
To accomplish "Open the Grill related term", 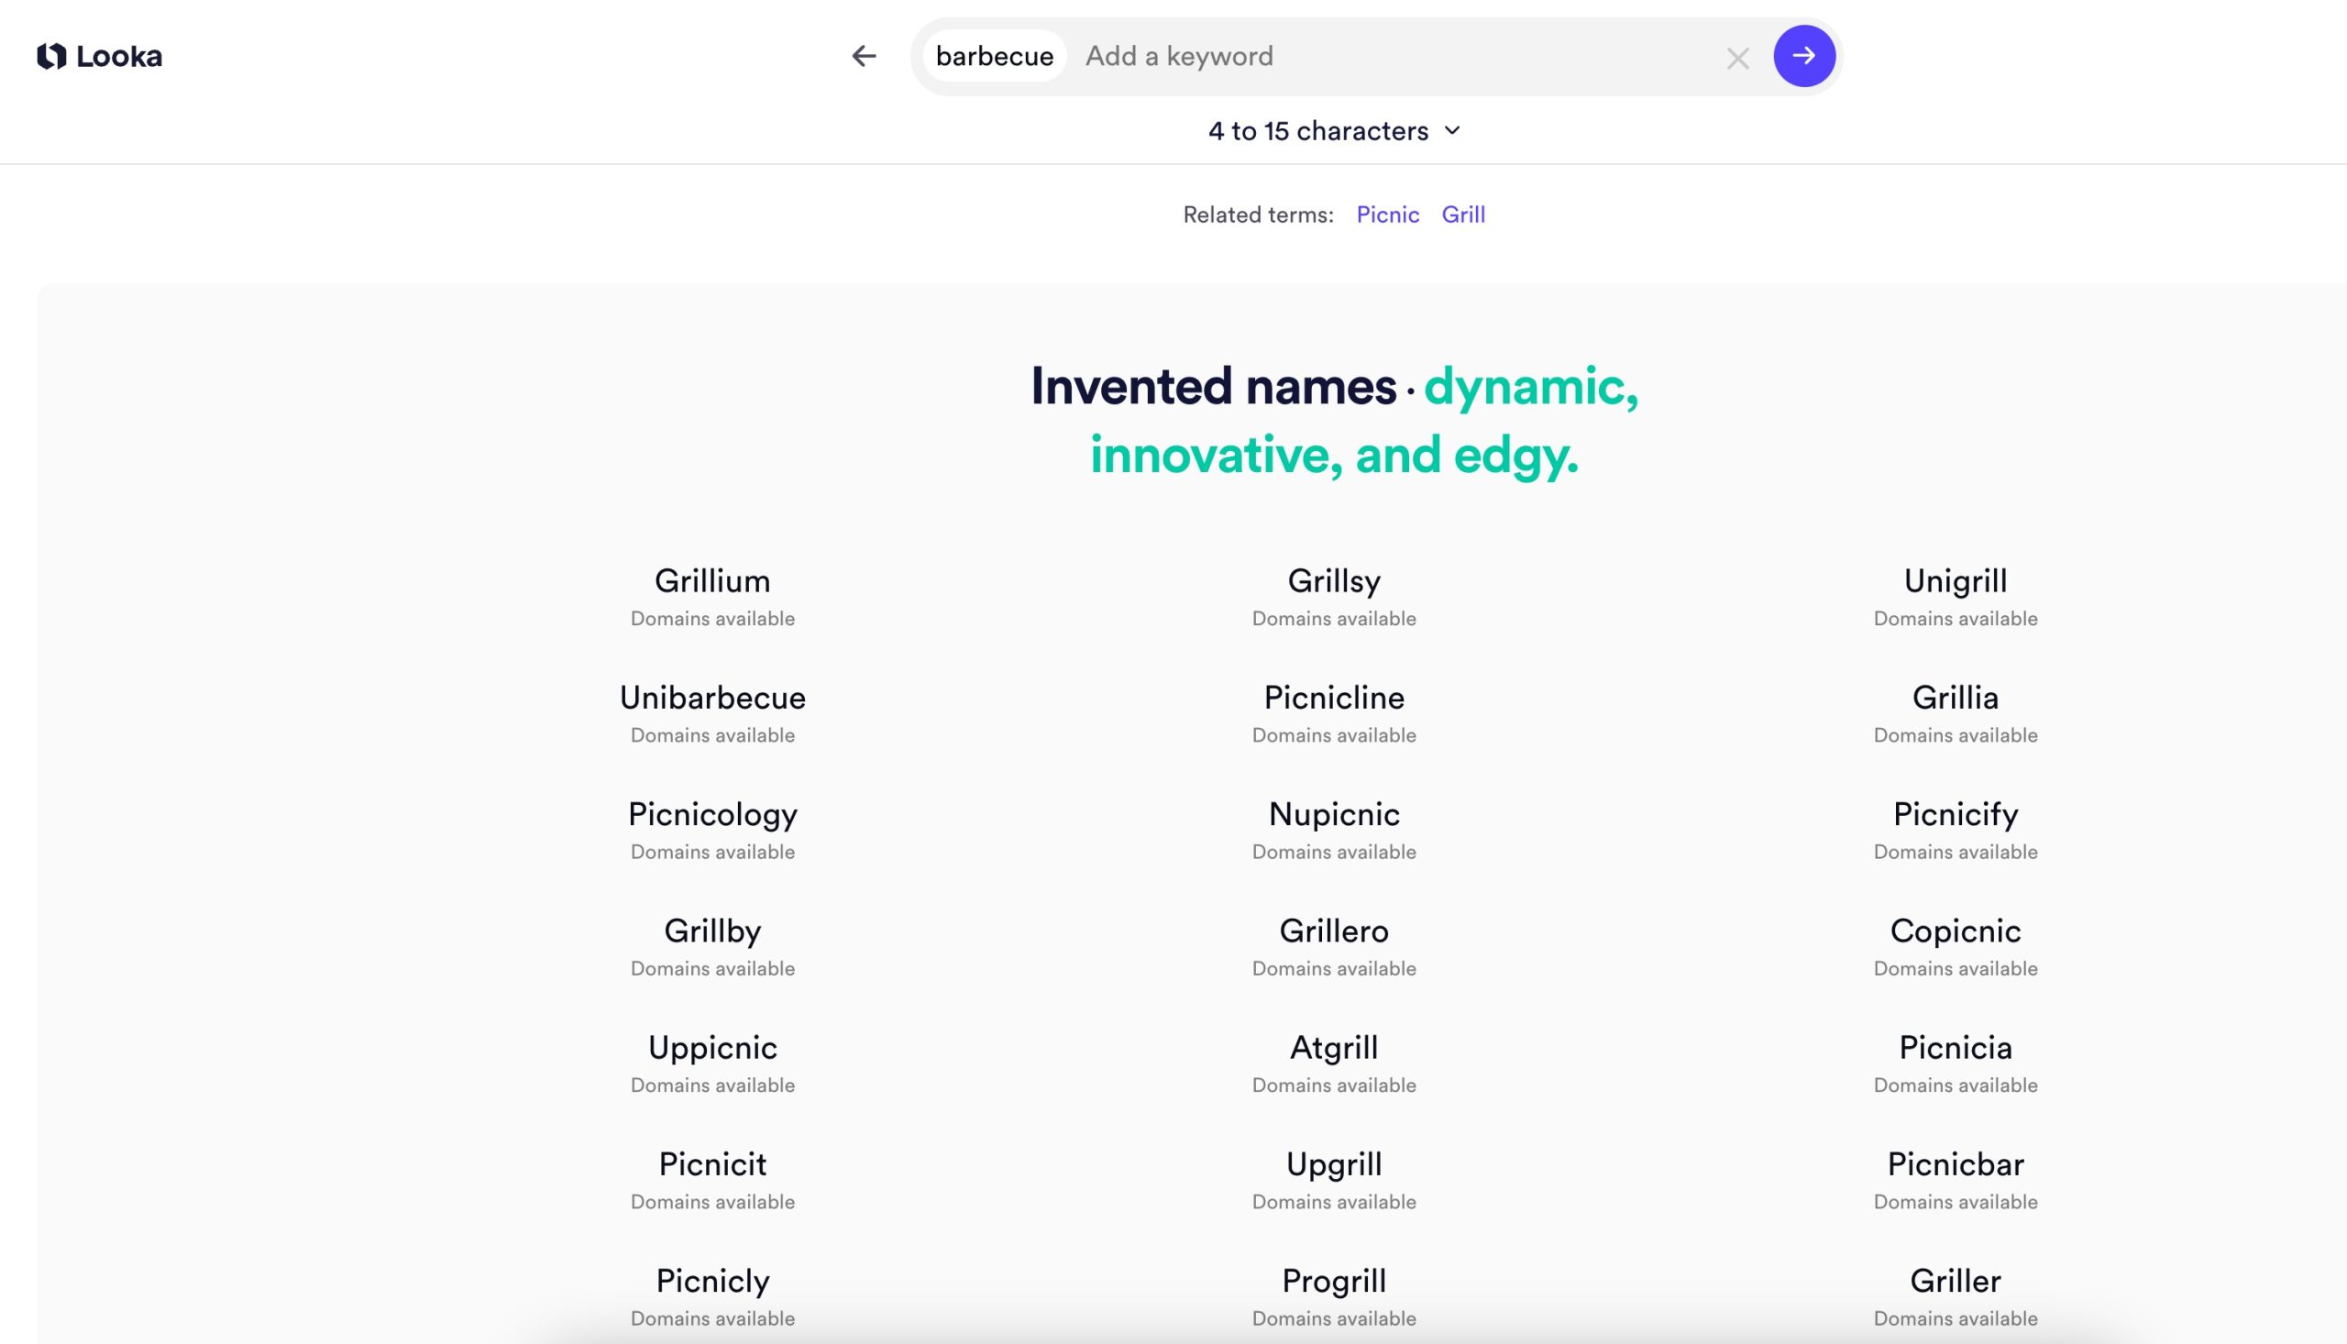I will (x=1463, y=215).
